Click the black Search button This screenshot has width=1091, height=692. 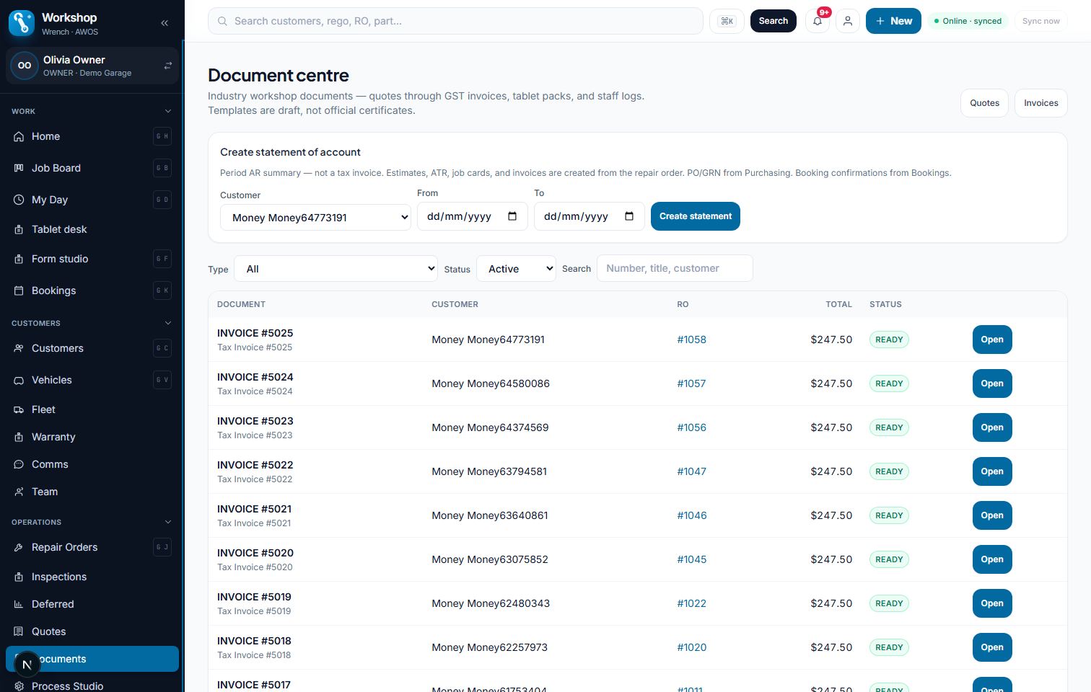click(x=774, y=21)
